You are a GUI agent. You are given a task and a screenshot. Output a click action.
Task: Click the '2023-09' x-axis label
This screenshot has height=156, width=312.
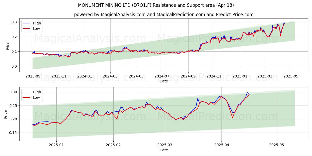click(x=33, y=76)
